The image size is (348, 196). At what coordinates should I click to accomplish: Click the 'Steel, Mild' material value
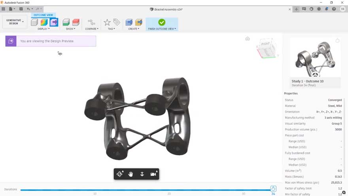(335, 106)
